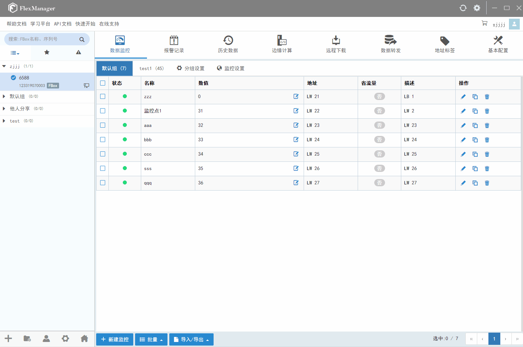Viewport: 523px width, 347px height.
Task: Click remote monitor icon on device 6588
Action: pos(86,86)
